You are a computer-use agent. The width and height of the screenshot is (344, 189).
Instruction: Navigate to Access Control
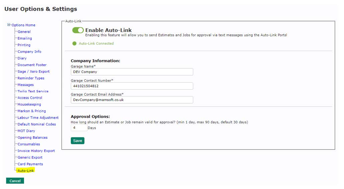click(x=30, y=98)
